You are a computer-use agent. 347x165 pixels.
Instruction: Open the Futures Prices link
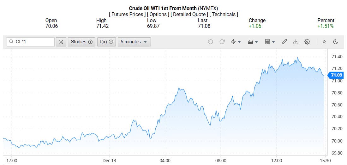(x=127, y=14)
